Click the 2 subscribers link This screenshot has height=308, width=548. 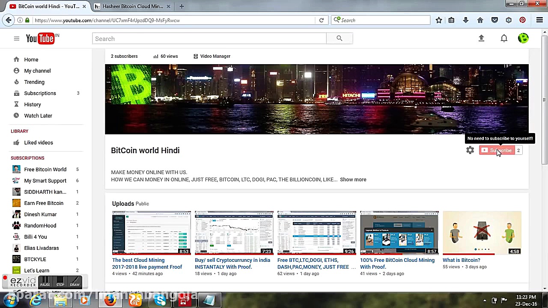(124, 56)
